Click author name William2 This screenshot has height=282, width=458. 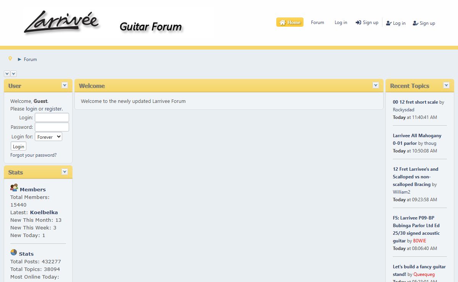(x=402, y=192)
